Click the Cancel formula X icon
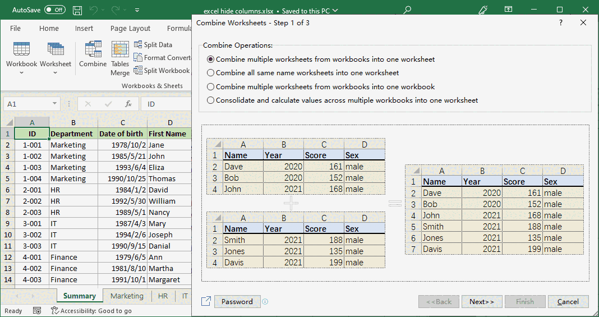Screen dimensions: 599x317 click(x=88, y=104)
